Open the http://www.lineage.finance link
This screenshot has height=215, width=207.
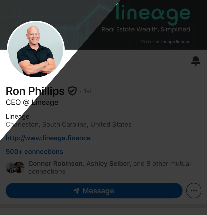tap(48, 138)
